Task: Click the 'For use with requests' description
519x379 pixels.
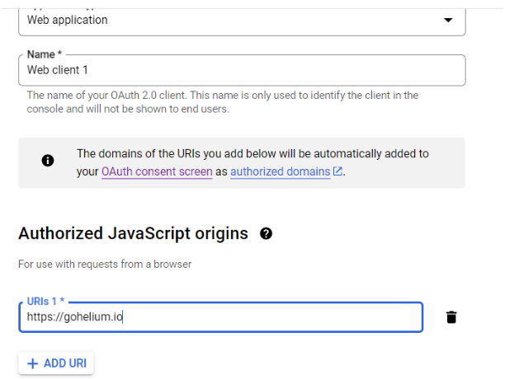Action: (x=105, y=264)
